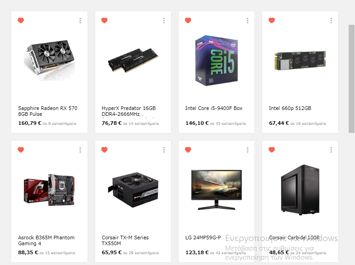Click the heart on LG 24MP59G-P monitor
This screenshot has height=265, width=355.
188,150
